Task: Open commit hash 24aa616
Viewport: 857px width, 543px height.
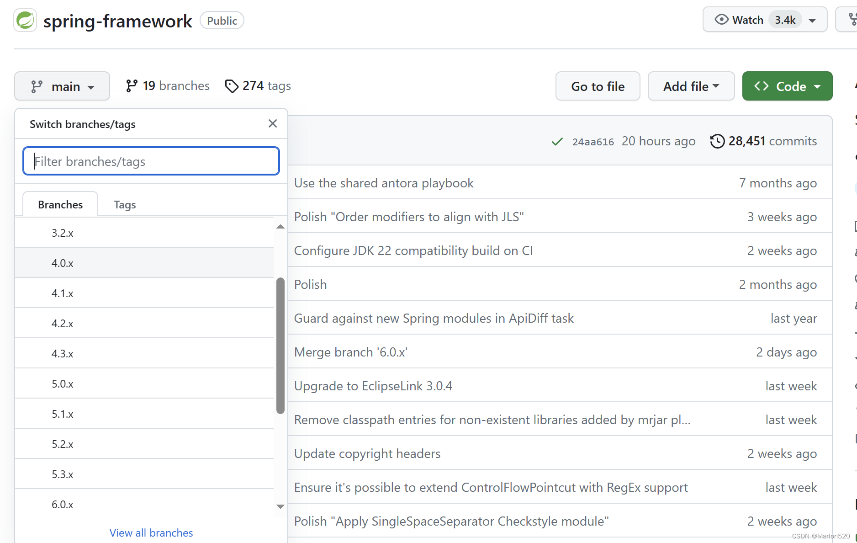Action: (x=593, y=142)
